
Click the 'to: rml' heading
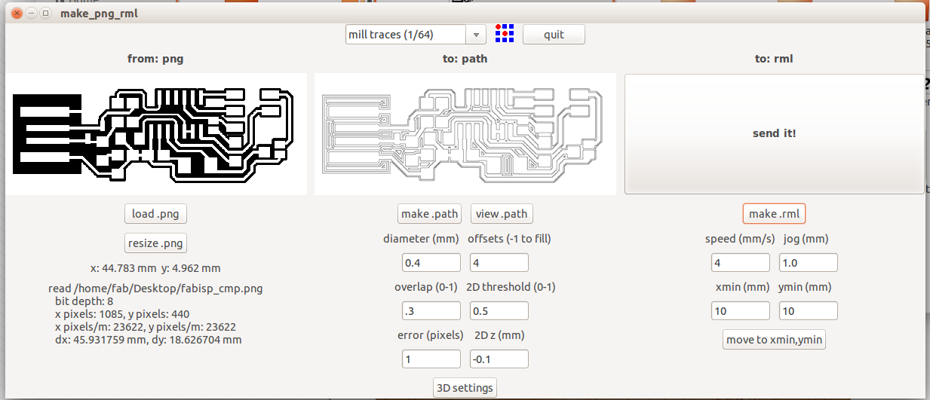[774, 58]
